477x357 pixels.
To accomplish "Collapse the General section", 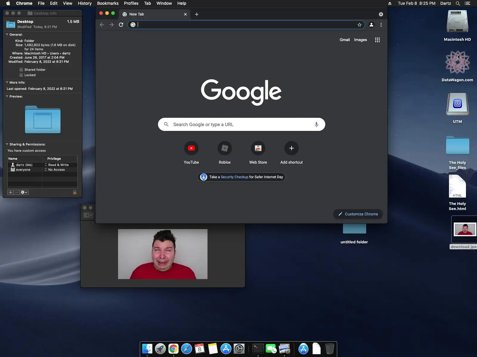I will pos(7,35).
